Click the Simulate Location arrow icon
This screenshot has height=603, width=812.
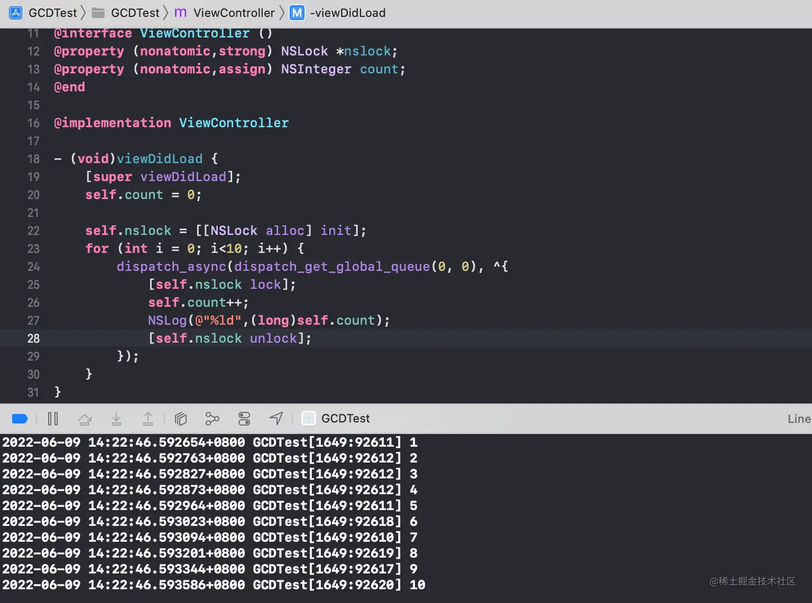coord(276,418)
